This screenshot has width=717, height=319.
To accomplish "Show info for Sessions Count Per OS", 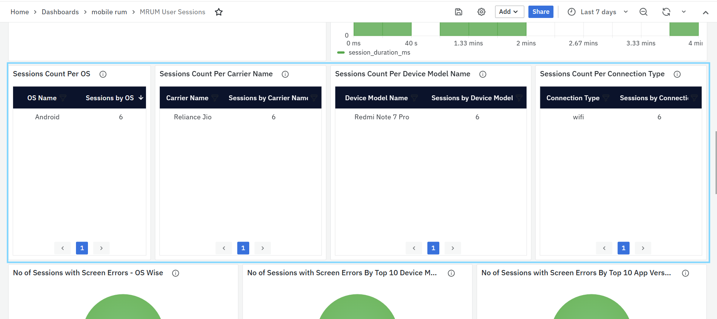I will click(x=103, y=74).
